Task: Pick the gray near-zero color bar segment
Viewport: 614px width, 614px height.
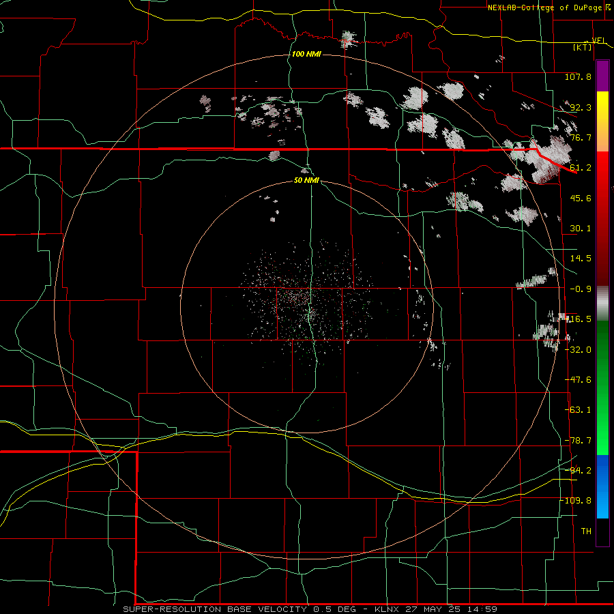Action: [602, 304]
